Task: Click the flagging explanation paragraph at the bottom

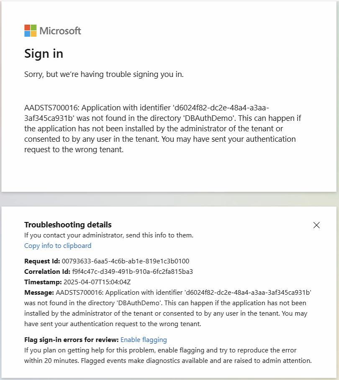Action: [x=167, y=355]
